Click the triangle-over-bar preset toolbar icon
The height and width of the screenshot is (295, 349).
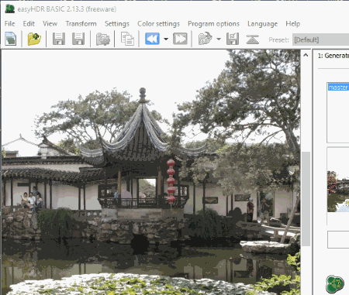[x=252, y=39]
